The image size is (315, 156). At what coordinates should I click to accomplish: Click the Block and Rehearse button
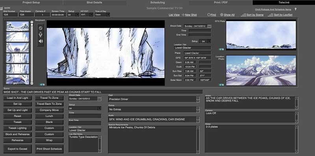(x=17, y=134)
